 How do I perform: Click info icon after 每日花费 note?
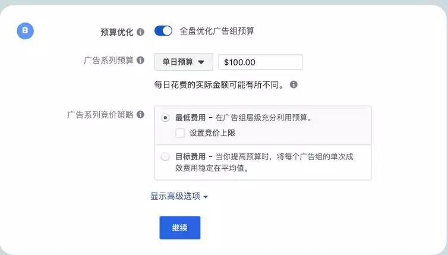coord(294,84)
